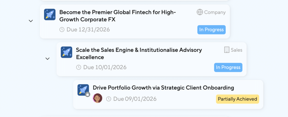
Task: Click clock icon beside Due 09/01/2026
Action: [109, 99]
